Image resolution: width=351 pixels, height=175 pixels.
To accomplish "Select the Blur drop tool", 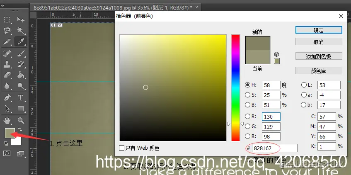I will tap(7, 86).
